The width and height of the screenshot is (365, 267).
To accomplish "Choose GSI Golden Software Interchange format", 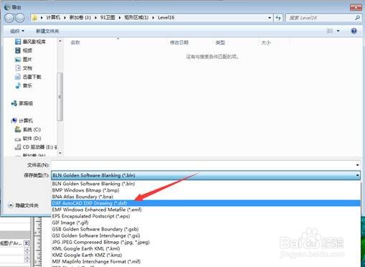I will [x=206, y=235].
